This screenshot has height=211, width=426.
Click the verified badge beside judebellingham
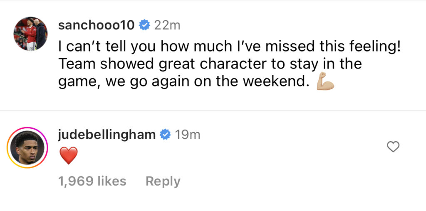165,135
